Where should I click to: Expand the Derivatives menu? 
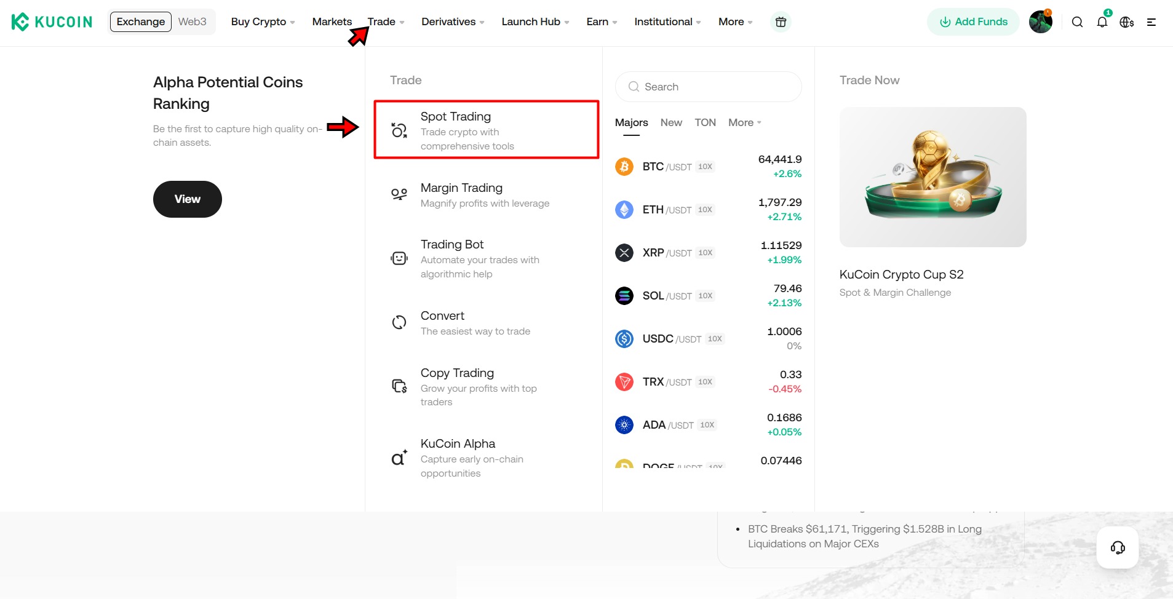coord(453,22)
